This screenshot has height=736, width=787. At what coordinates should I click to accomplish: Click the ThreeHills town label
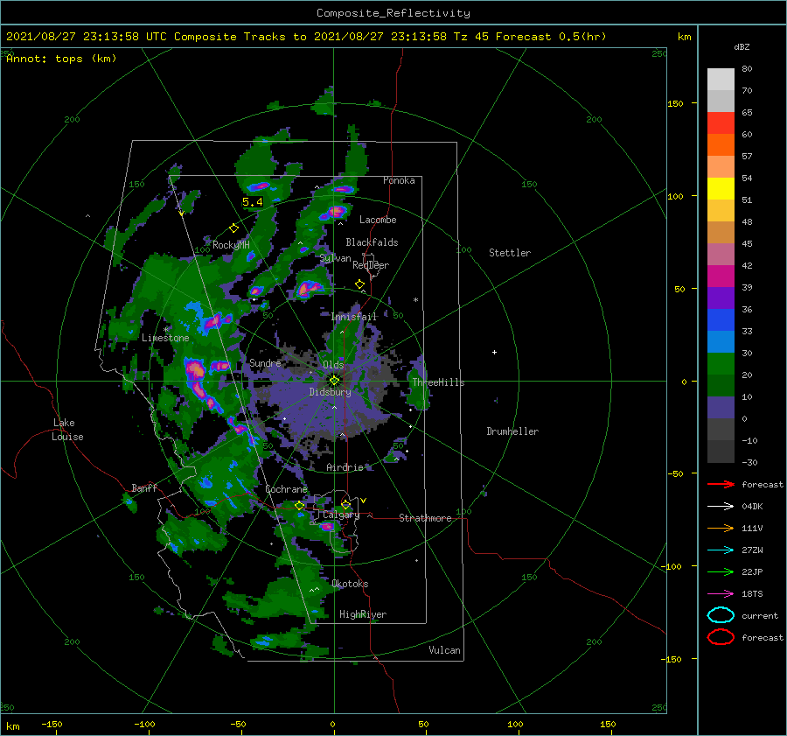pyautogui.click(x=439, y=382)
